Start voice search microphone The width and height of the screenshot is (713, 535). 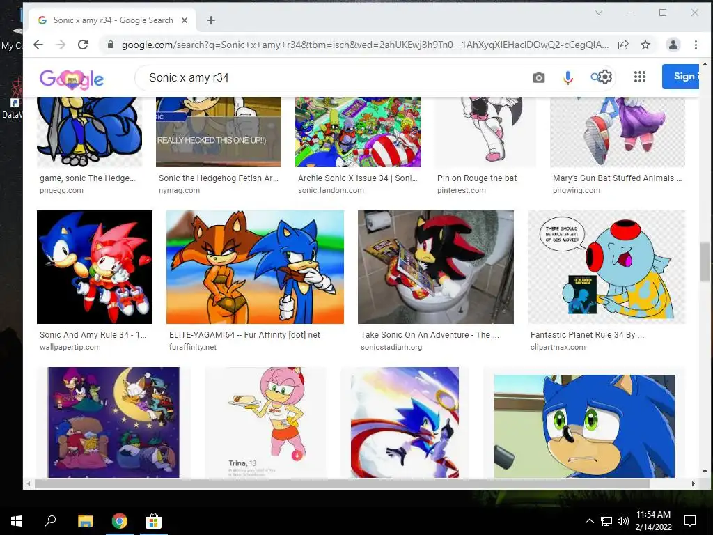[x=567, y=78]
